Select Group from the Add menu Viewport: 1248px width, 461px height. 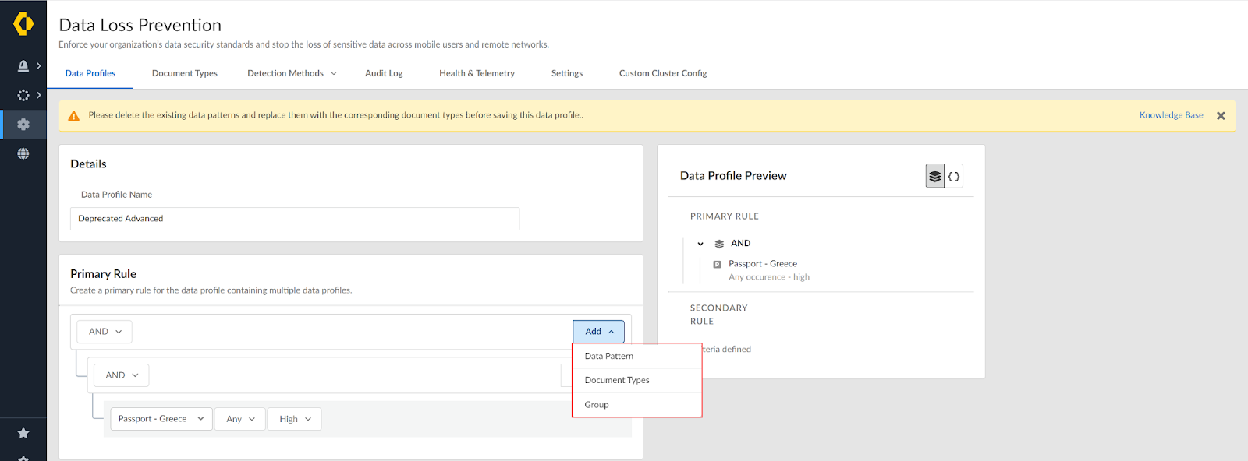tap(597, 405)
